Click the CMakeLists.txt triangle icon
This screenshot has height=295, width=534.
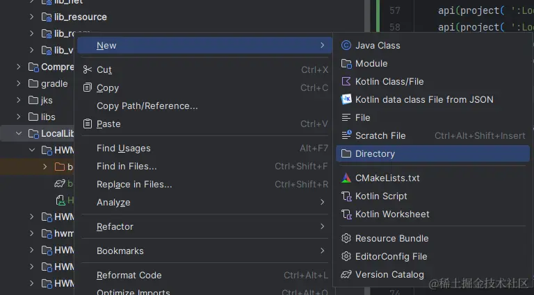click(346, 178)
